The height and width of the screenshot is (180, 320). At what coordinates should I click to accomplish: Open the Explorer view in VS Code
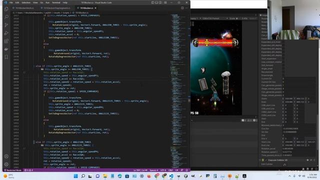6,9
